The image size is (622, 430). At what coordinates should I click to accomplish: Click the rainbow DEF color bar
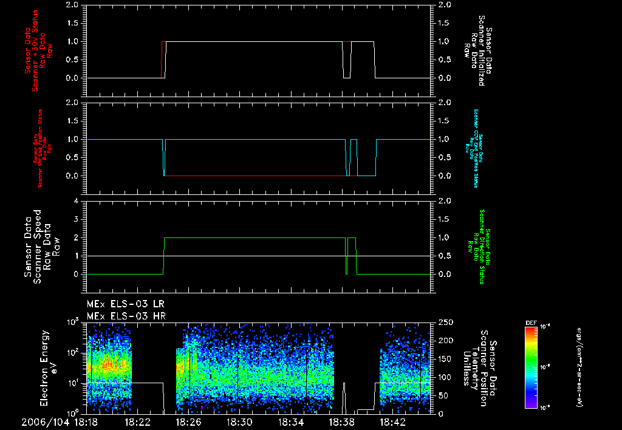click(531, 367)
